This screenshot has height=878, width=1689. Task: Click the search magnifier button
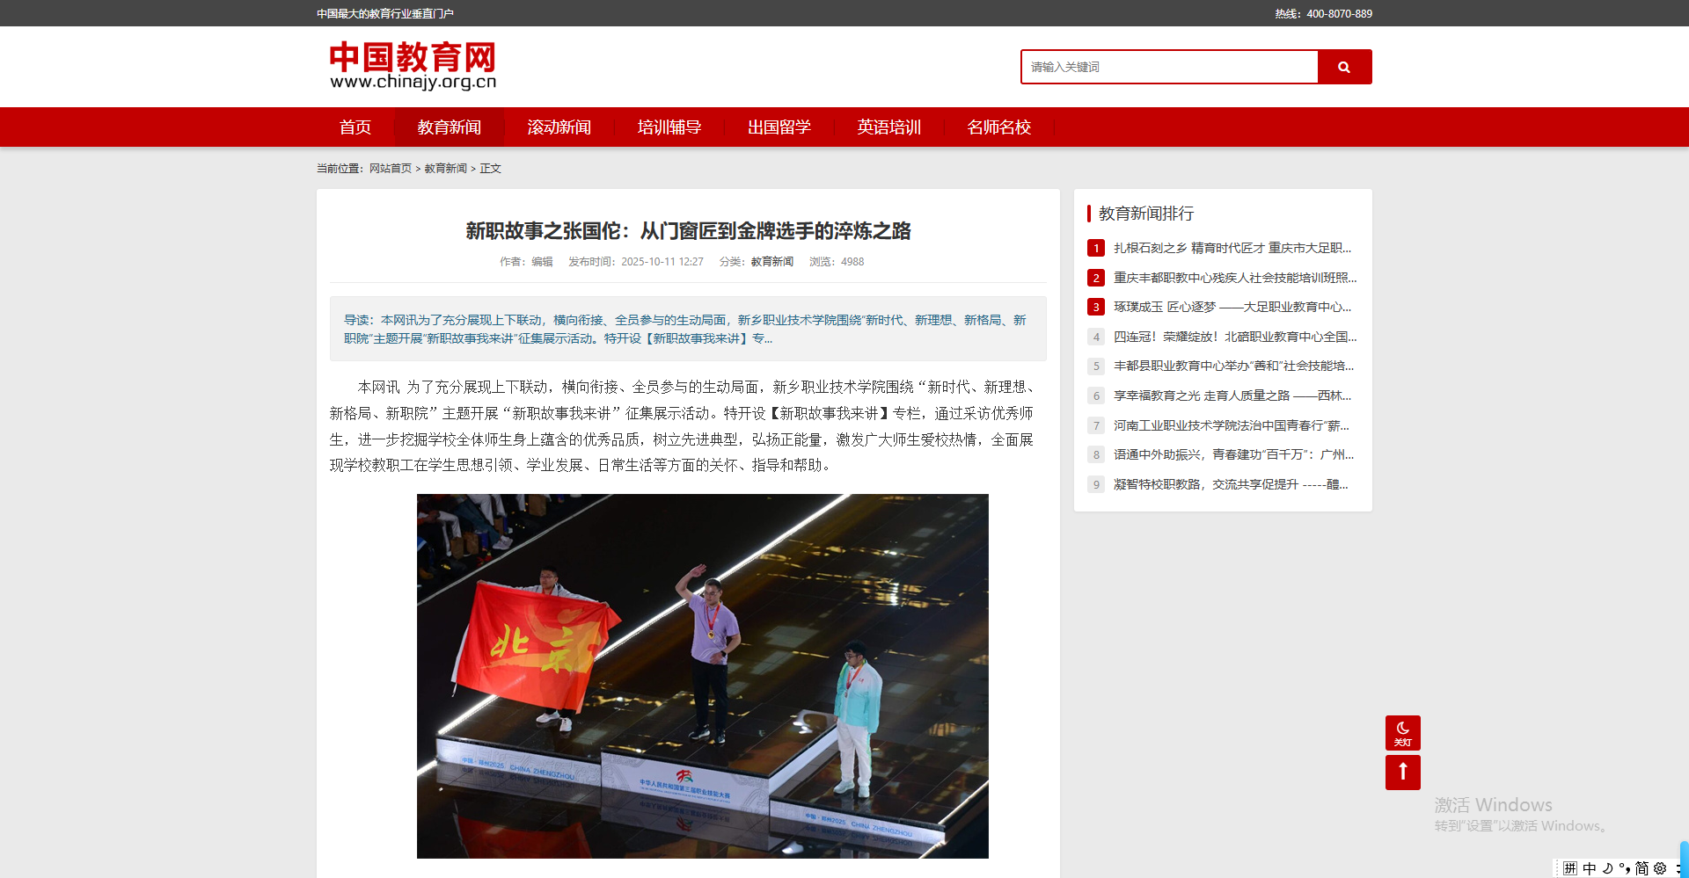[1343, 67]
